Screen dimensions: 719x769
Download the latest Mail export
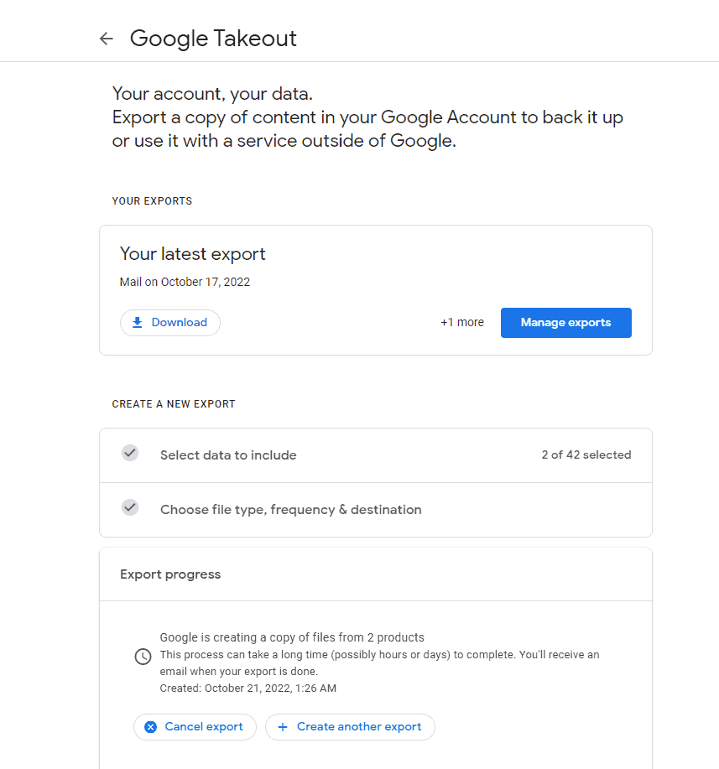coord(170,323)
